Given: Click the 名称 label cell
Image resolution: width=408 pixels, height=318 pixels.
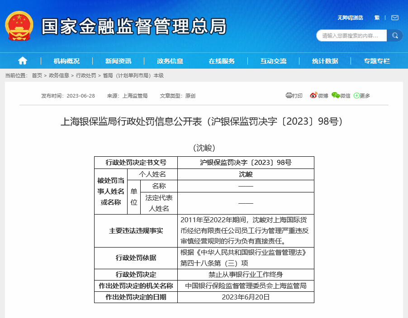Looking at the screenshot, I should pyautogui.click(x=159, y=186).
